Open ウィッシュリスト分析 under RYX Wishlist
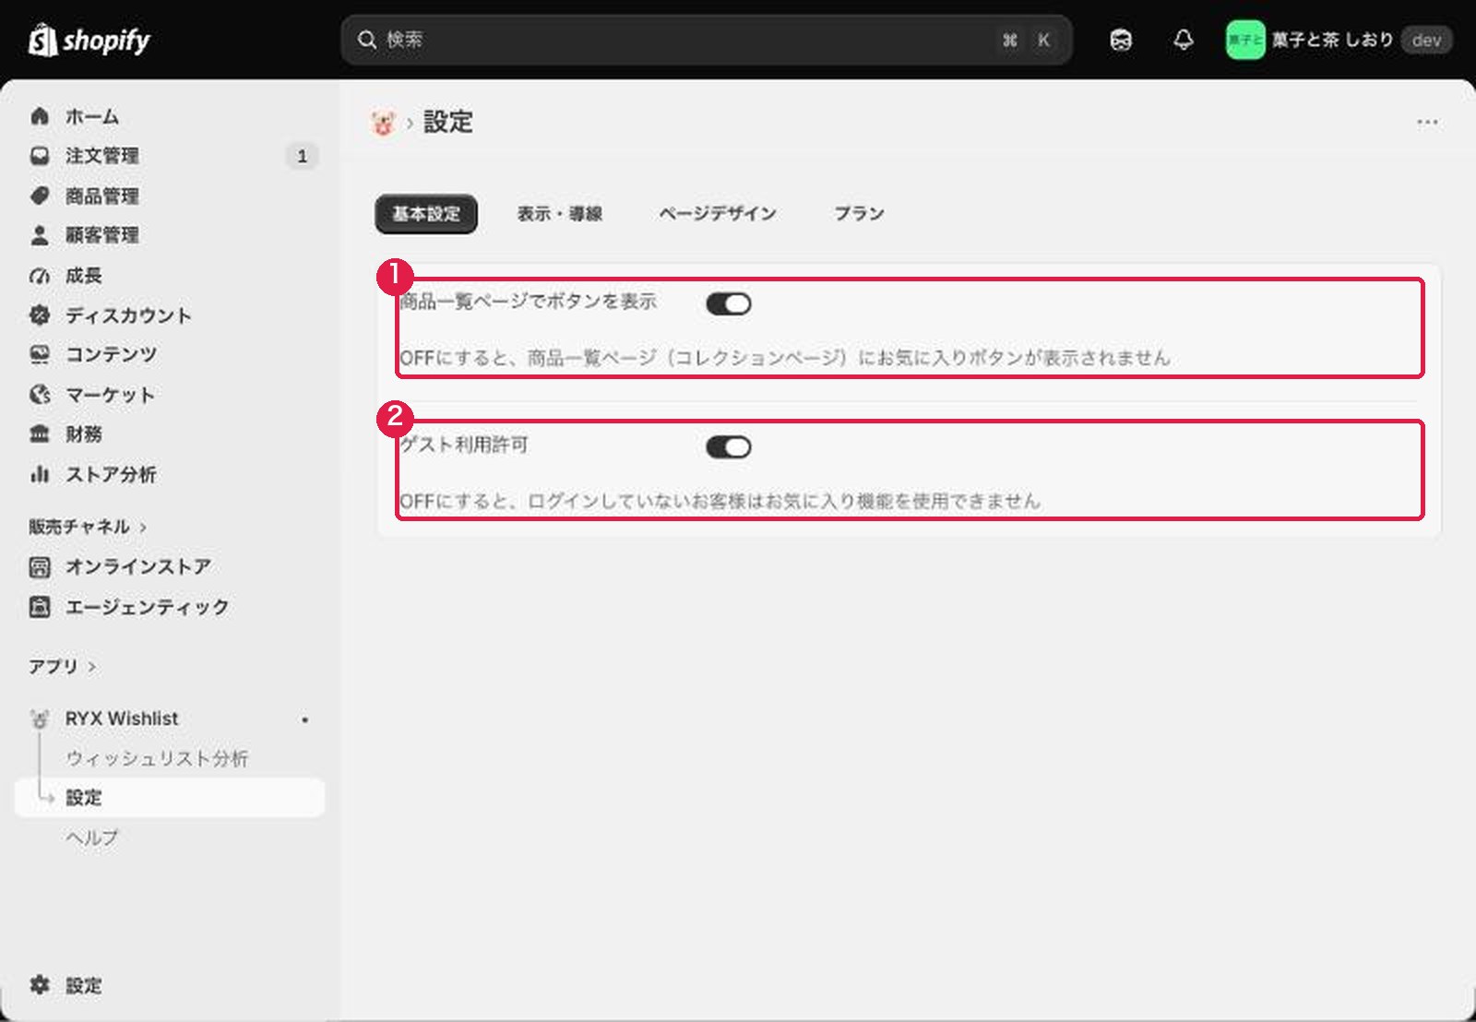 pos(157,758)
